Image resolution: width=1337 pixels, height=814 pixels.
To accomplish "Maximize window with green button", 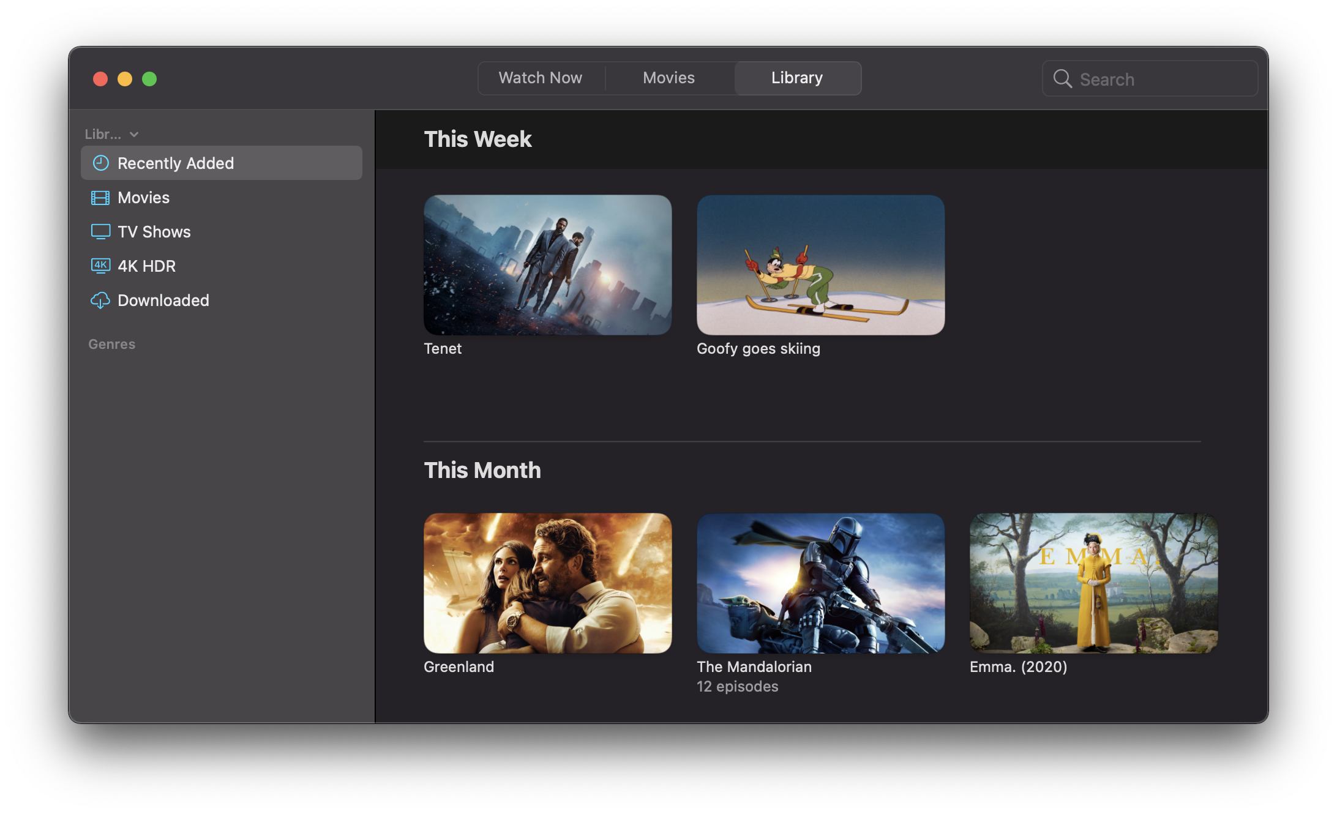I will click(x=149, y=79).
